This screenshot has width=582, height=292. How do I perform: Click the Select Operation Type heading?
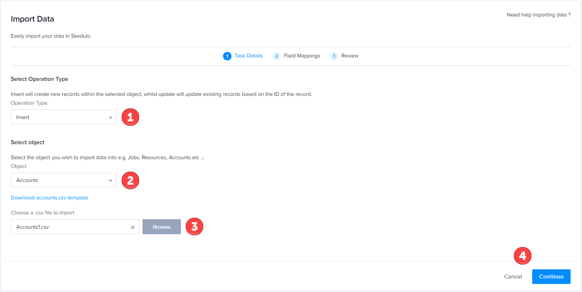coord(40,79)
